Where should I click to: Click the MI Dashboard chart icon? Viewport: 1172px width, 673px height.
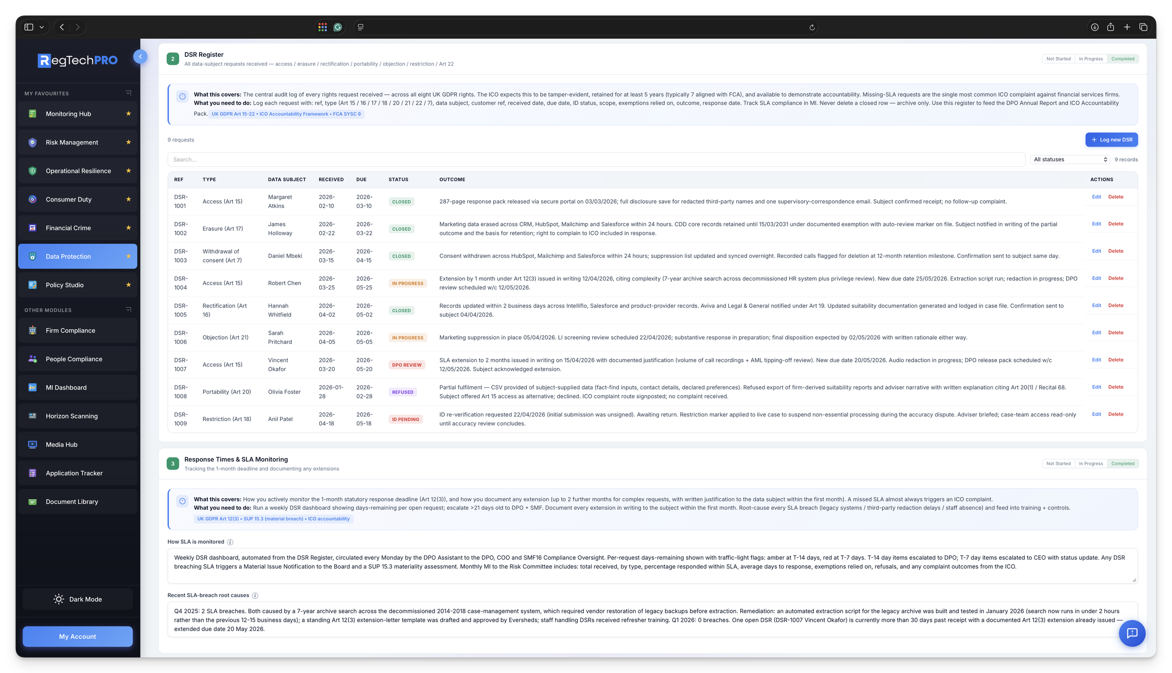[x=32, y=387]
